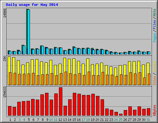Click the 'Daily usage for May 2014' title
The width and height of the screenshot is (158, 123).
[32, 5]
